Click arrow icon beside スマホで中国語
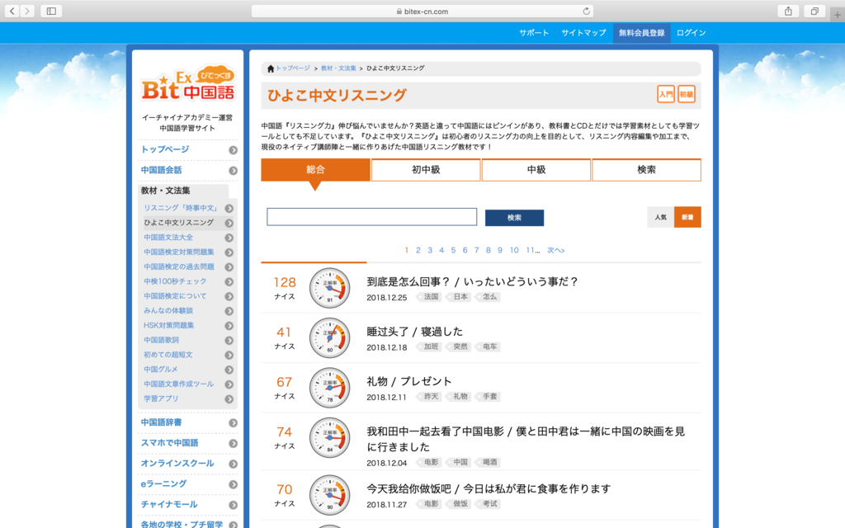 pyautogui.click(x=233, y=443)
